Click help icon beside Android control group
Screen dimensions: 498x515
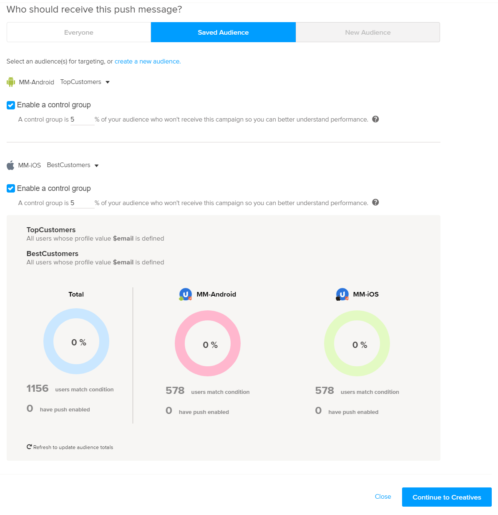(375, 119)
